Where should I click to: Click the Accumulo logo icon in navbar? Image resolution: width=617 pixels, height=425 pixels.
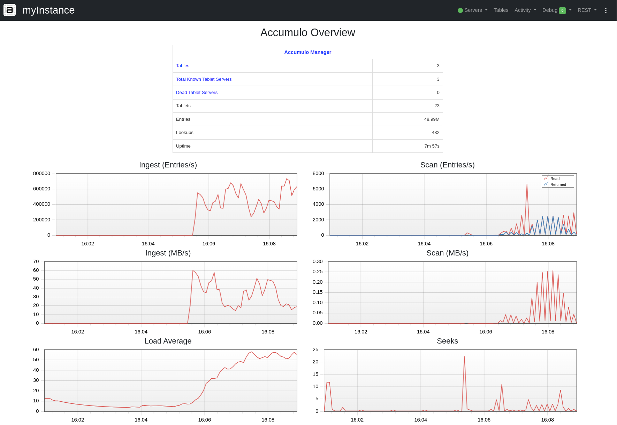coord(9,10)
